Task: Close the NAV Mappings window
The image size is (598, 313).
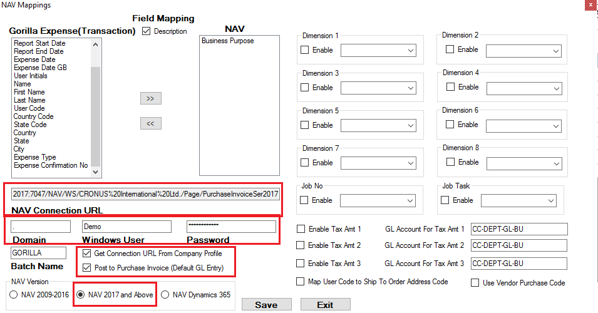Action: [x=590, y=5]
